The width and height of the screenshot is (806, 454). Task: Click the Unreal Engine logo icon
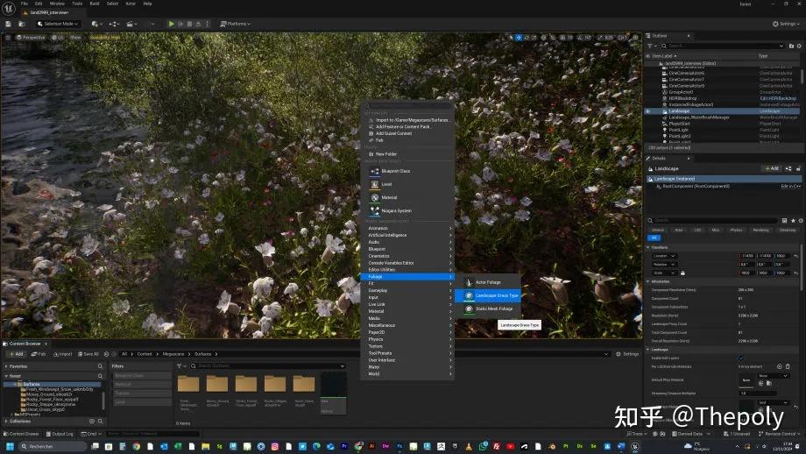9,8
